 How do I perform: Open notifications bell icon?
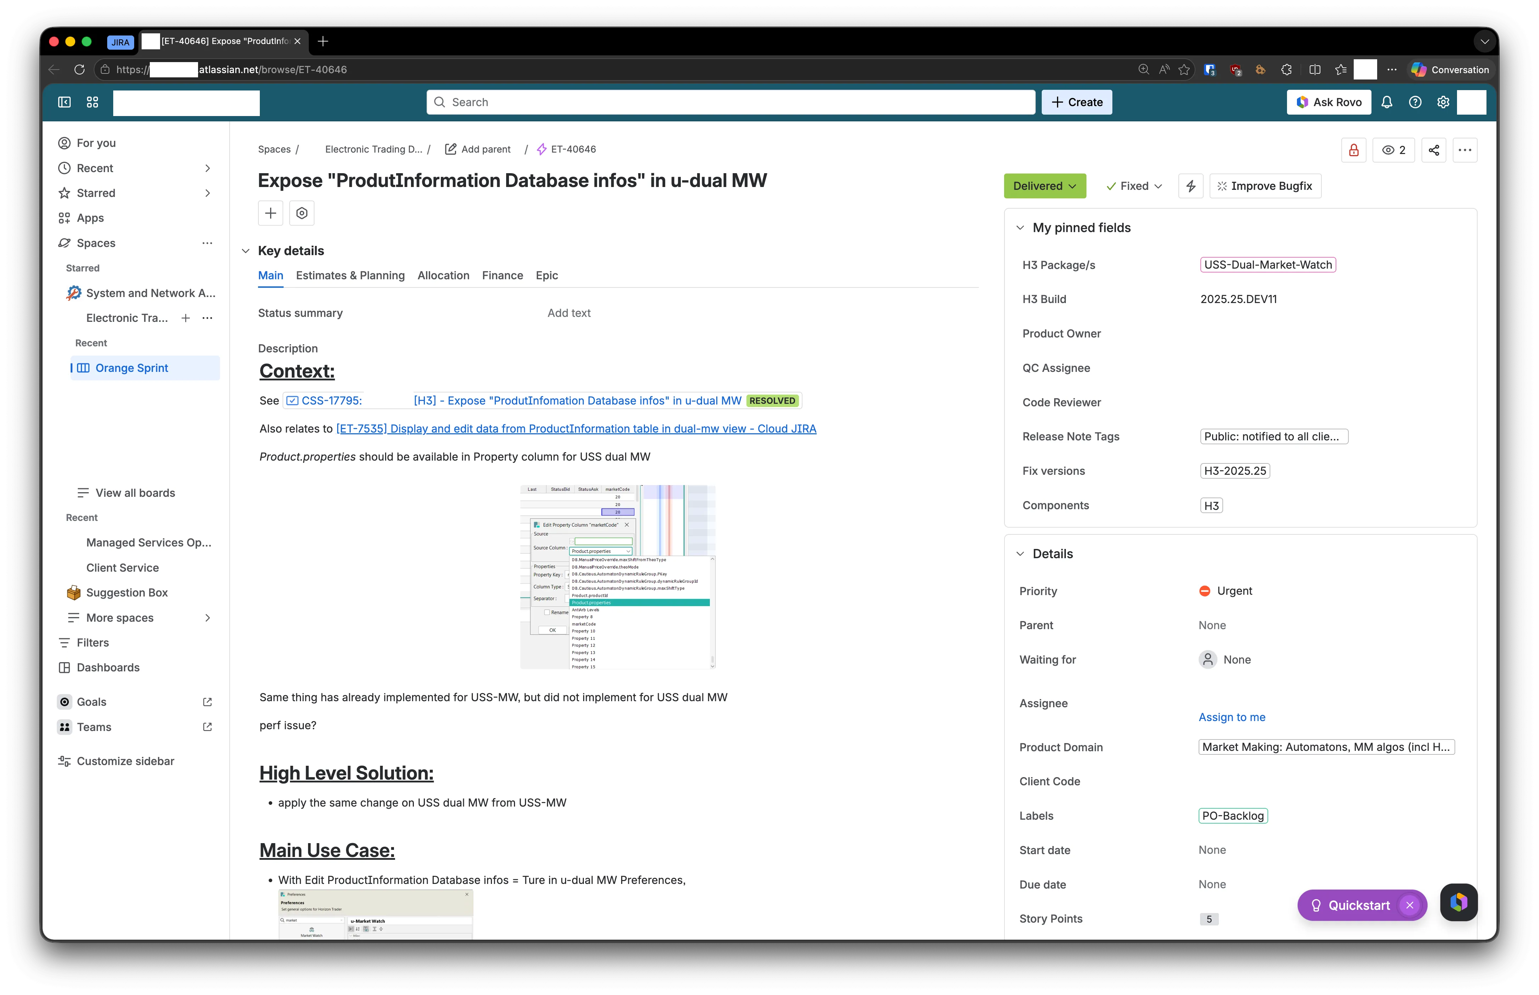pyautogui.click(x=1386, y=102)
